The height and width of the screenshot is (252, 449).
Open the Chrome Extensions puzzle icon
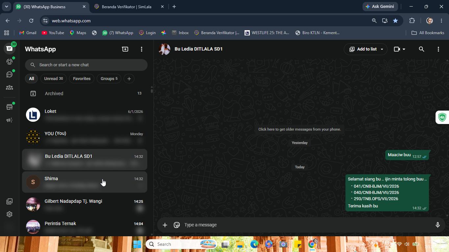pos(412,21)
